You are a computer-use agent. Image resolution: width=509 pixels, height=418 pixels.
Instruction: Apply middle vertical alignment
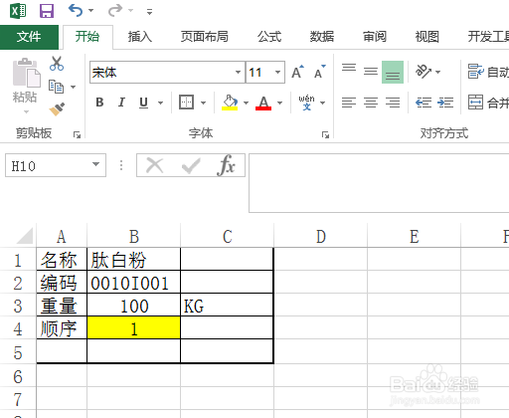tap(371, 72)
